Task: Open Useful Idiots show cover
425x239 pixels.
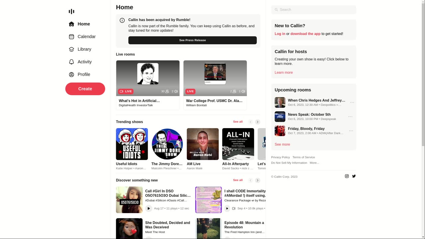Action: pyautogui.click(x=132, y=144)
